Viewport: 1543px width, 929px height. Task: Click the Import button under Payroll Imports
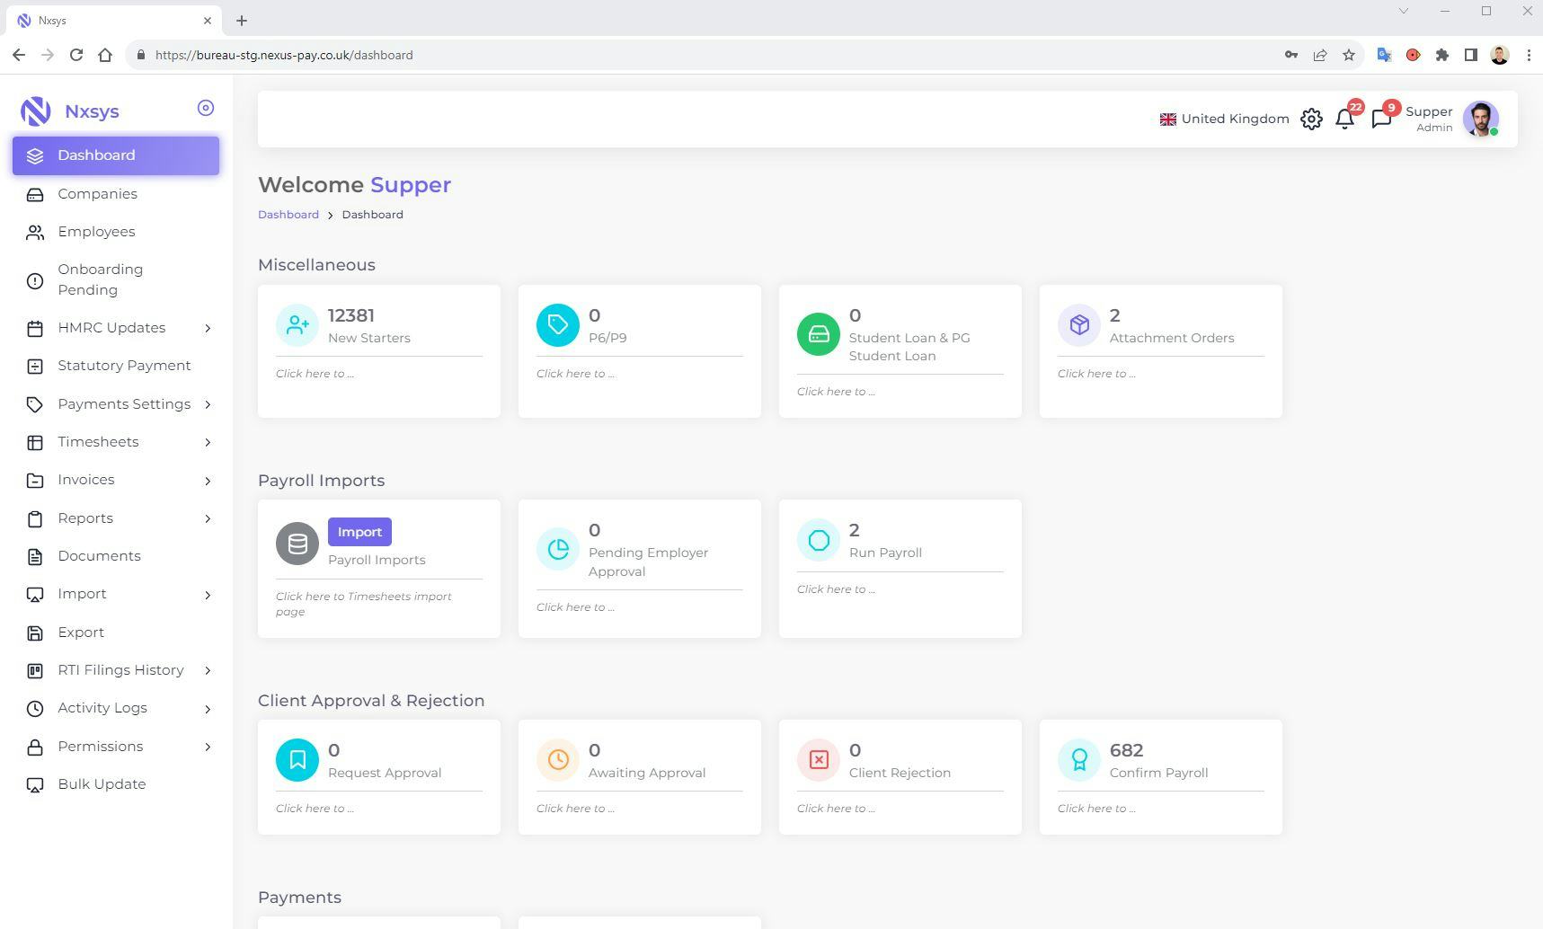tap(359, 532)
